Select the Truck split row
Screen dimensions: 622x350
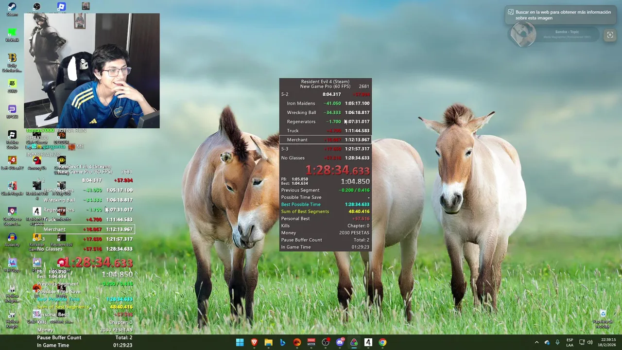(326, 131)
